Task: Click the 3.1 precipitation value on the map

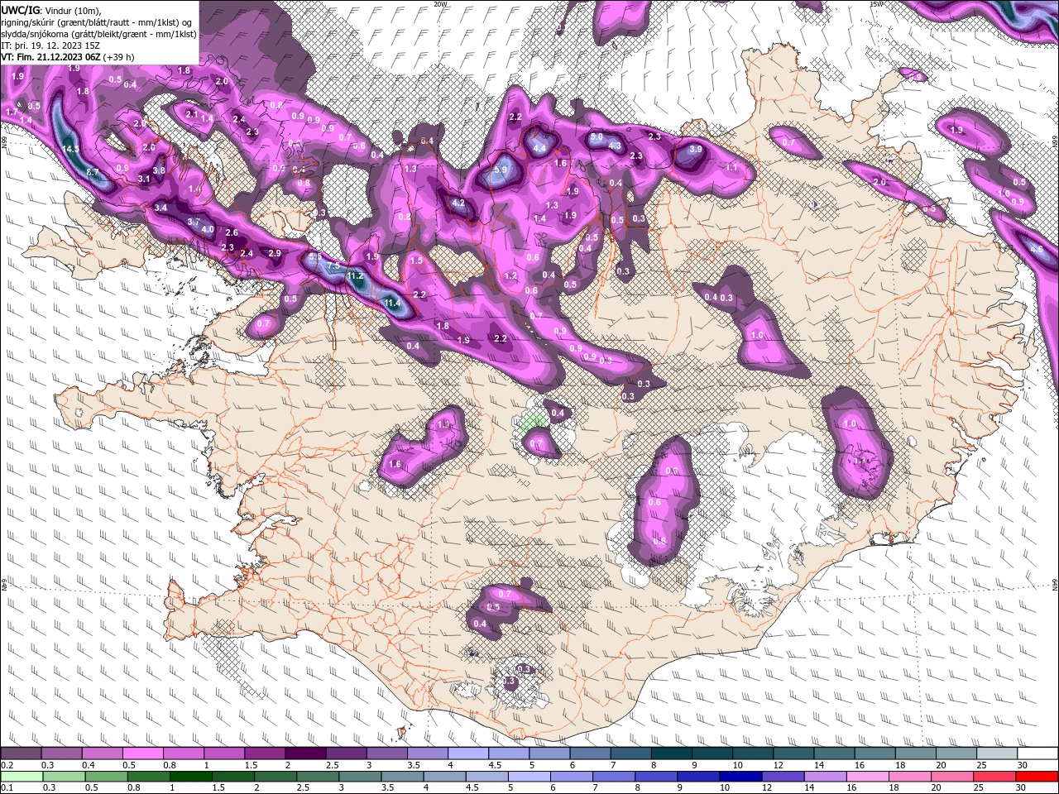Action: (144, 179)
